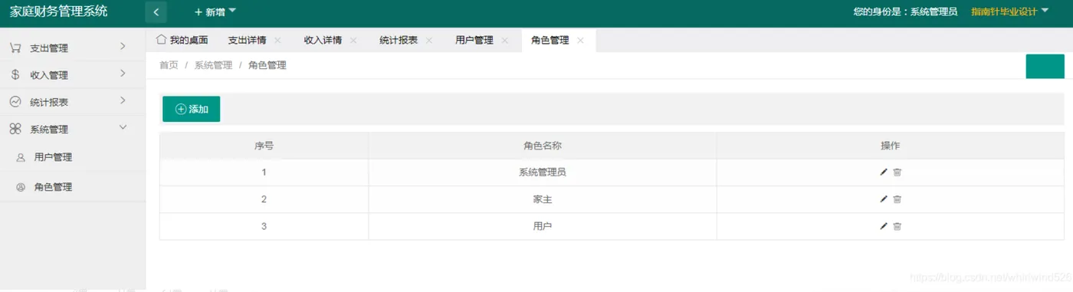Close the 用户管理 tab

(505, 41)
